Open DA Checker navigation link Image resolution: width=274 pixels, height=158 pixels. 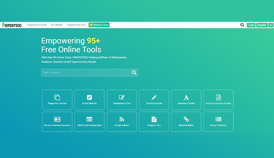pyautogui.click(x=57, y=25)
